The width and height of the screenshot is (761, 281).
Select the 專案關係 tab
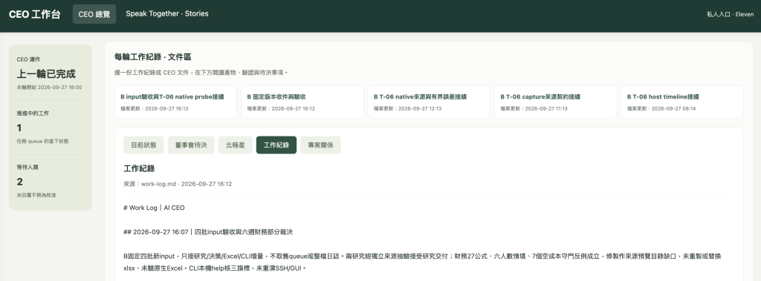[x=320, y=145]
